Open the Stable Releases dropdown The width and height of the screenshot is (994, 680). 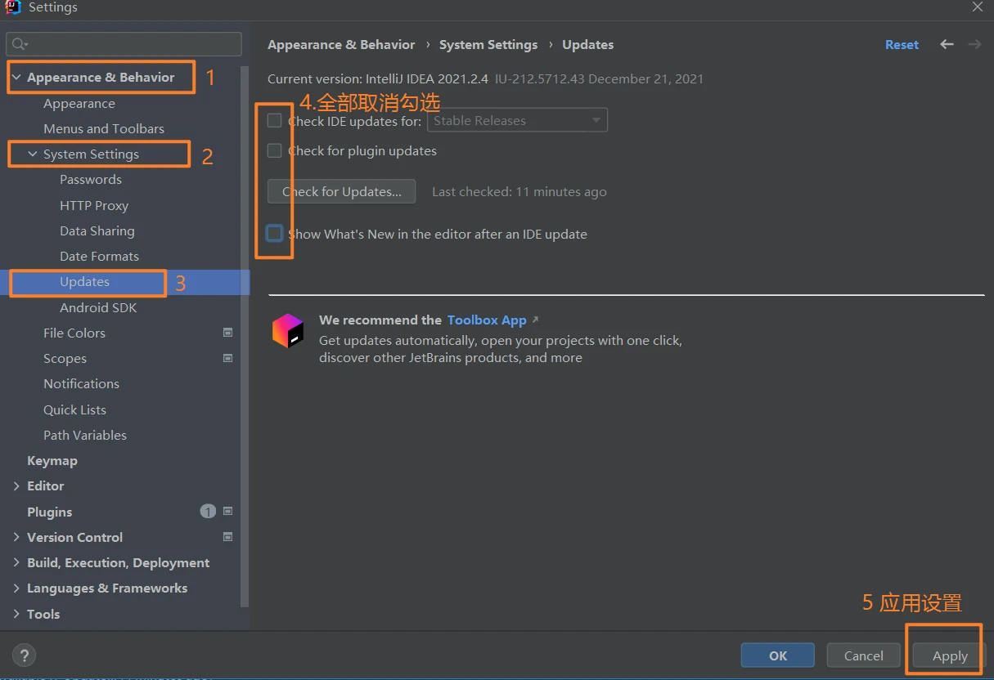[517, 121]
